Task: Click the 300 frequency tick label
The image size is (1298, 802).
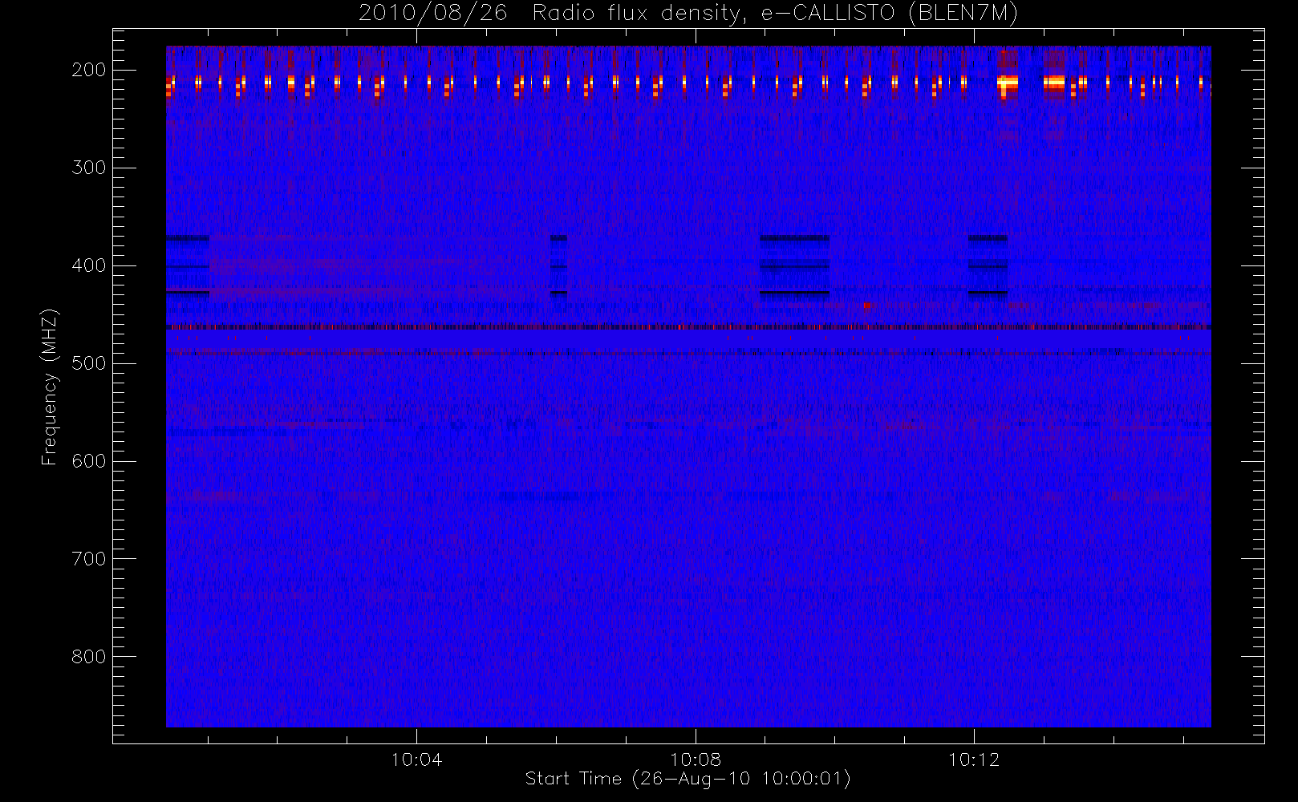Action: tap(89, 168)
